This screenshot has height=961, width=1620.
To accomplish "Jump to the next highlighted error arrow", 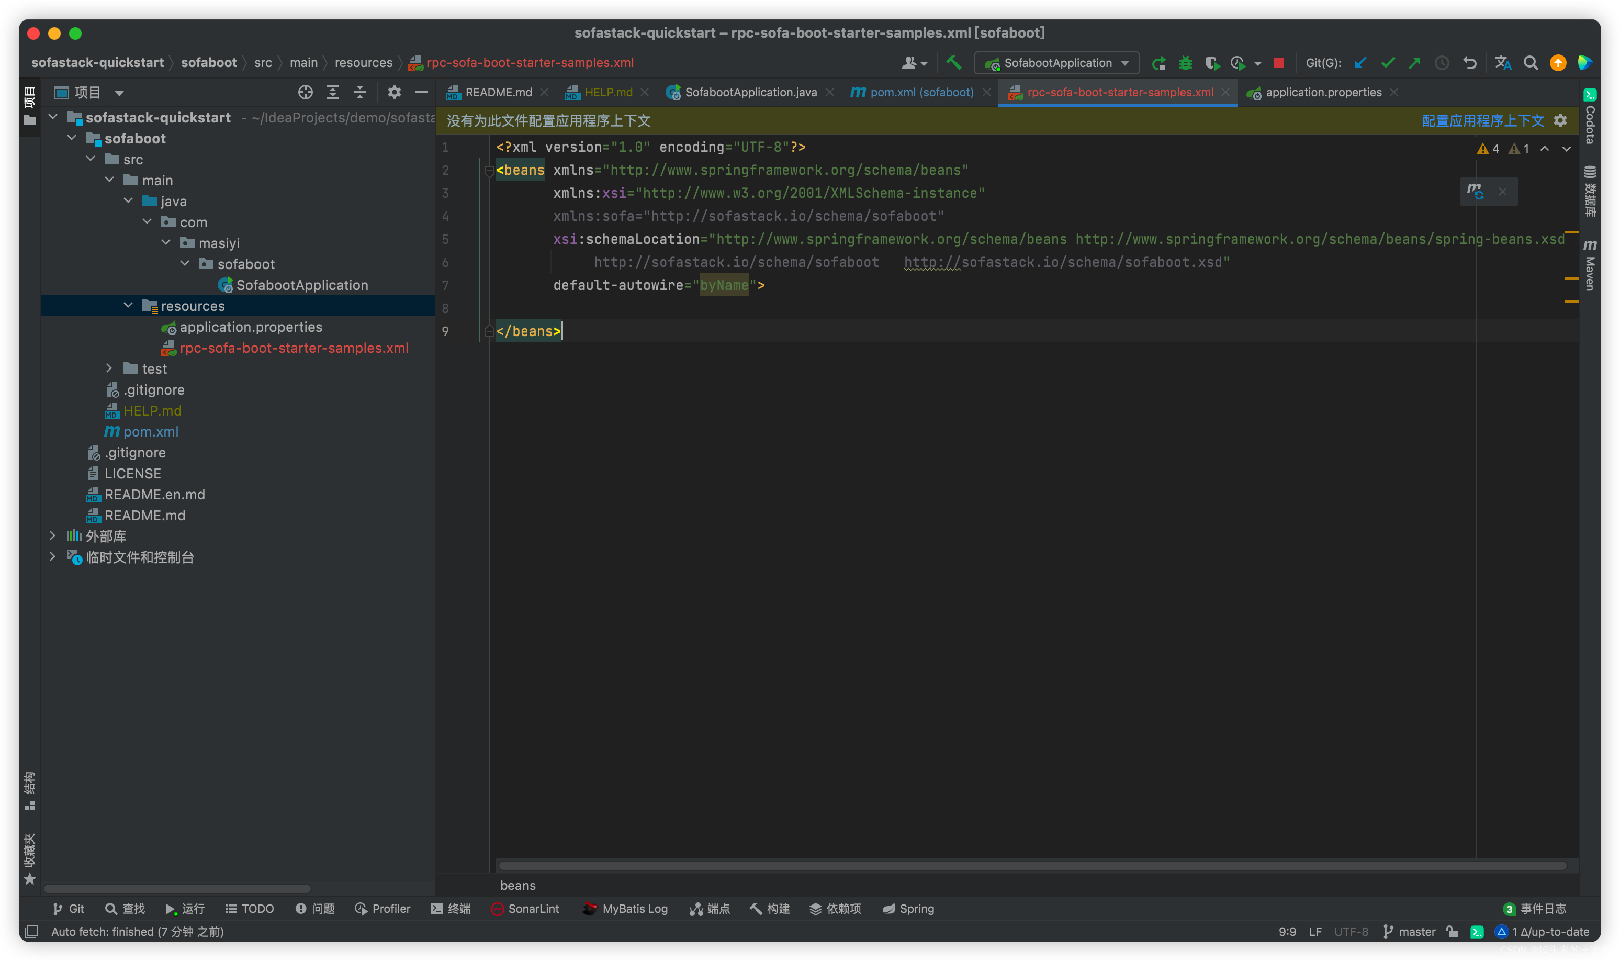I will click(x=1566, y=149).
